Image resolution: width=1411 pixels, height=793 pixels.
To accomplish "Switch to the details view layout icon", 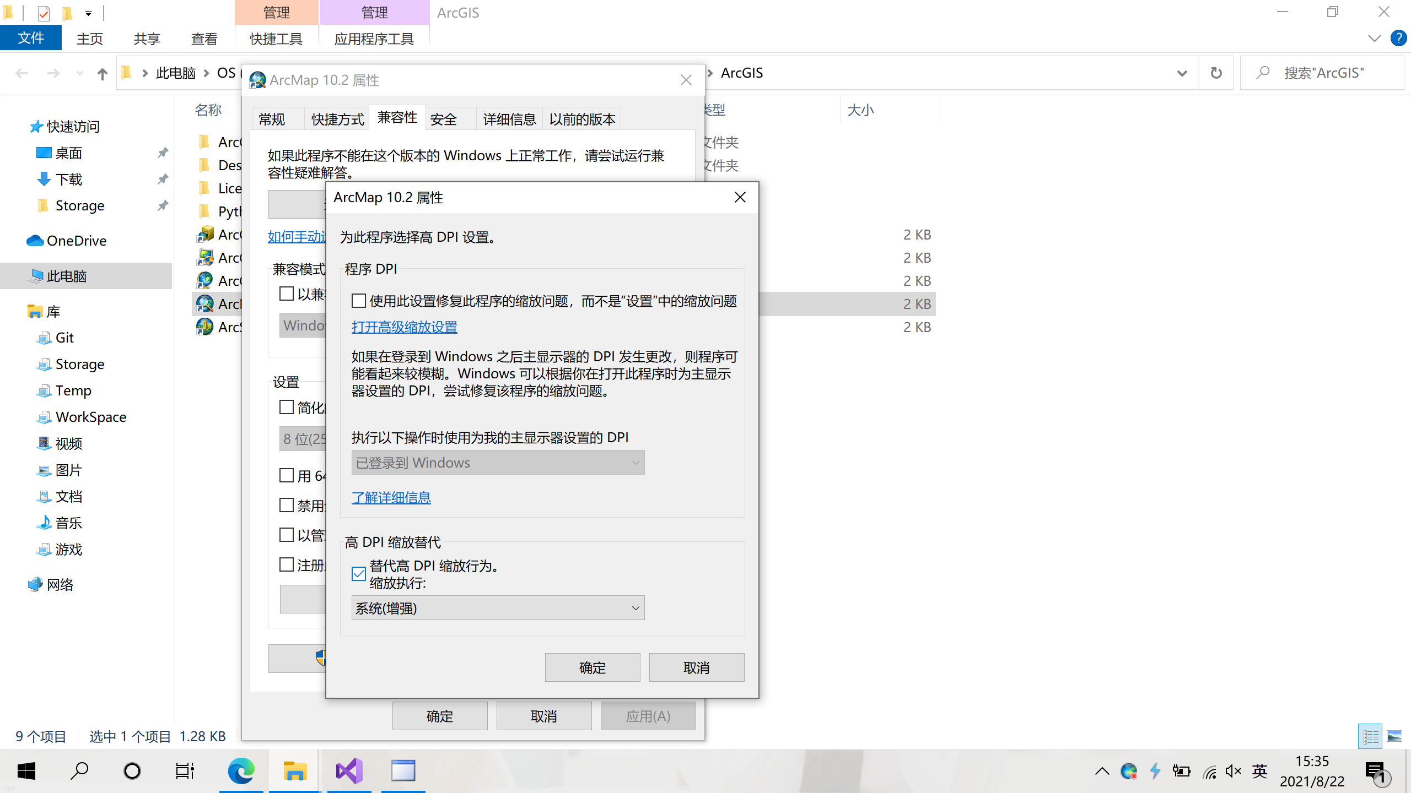I will click(1371, 736).
